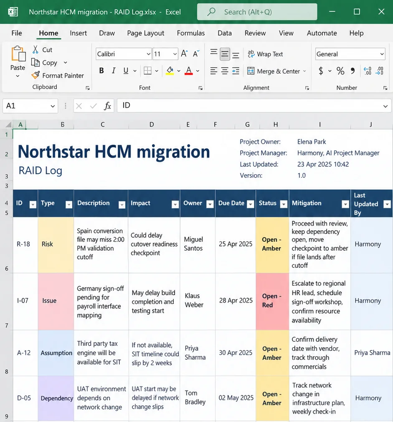Middle align cell contents

[x=225, y=54]
